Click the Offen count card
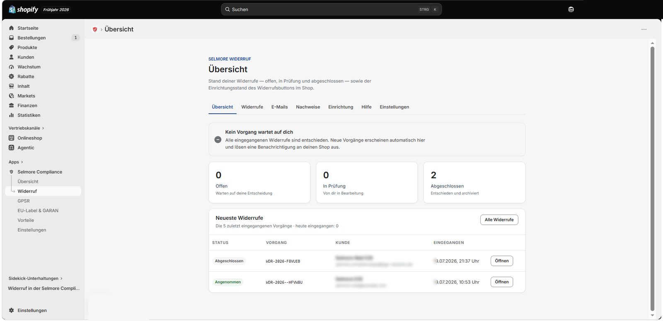Screen dimensions: 663x321 (259, 182)
